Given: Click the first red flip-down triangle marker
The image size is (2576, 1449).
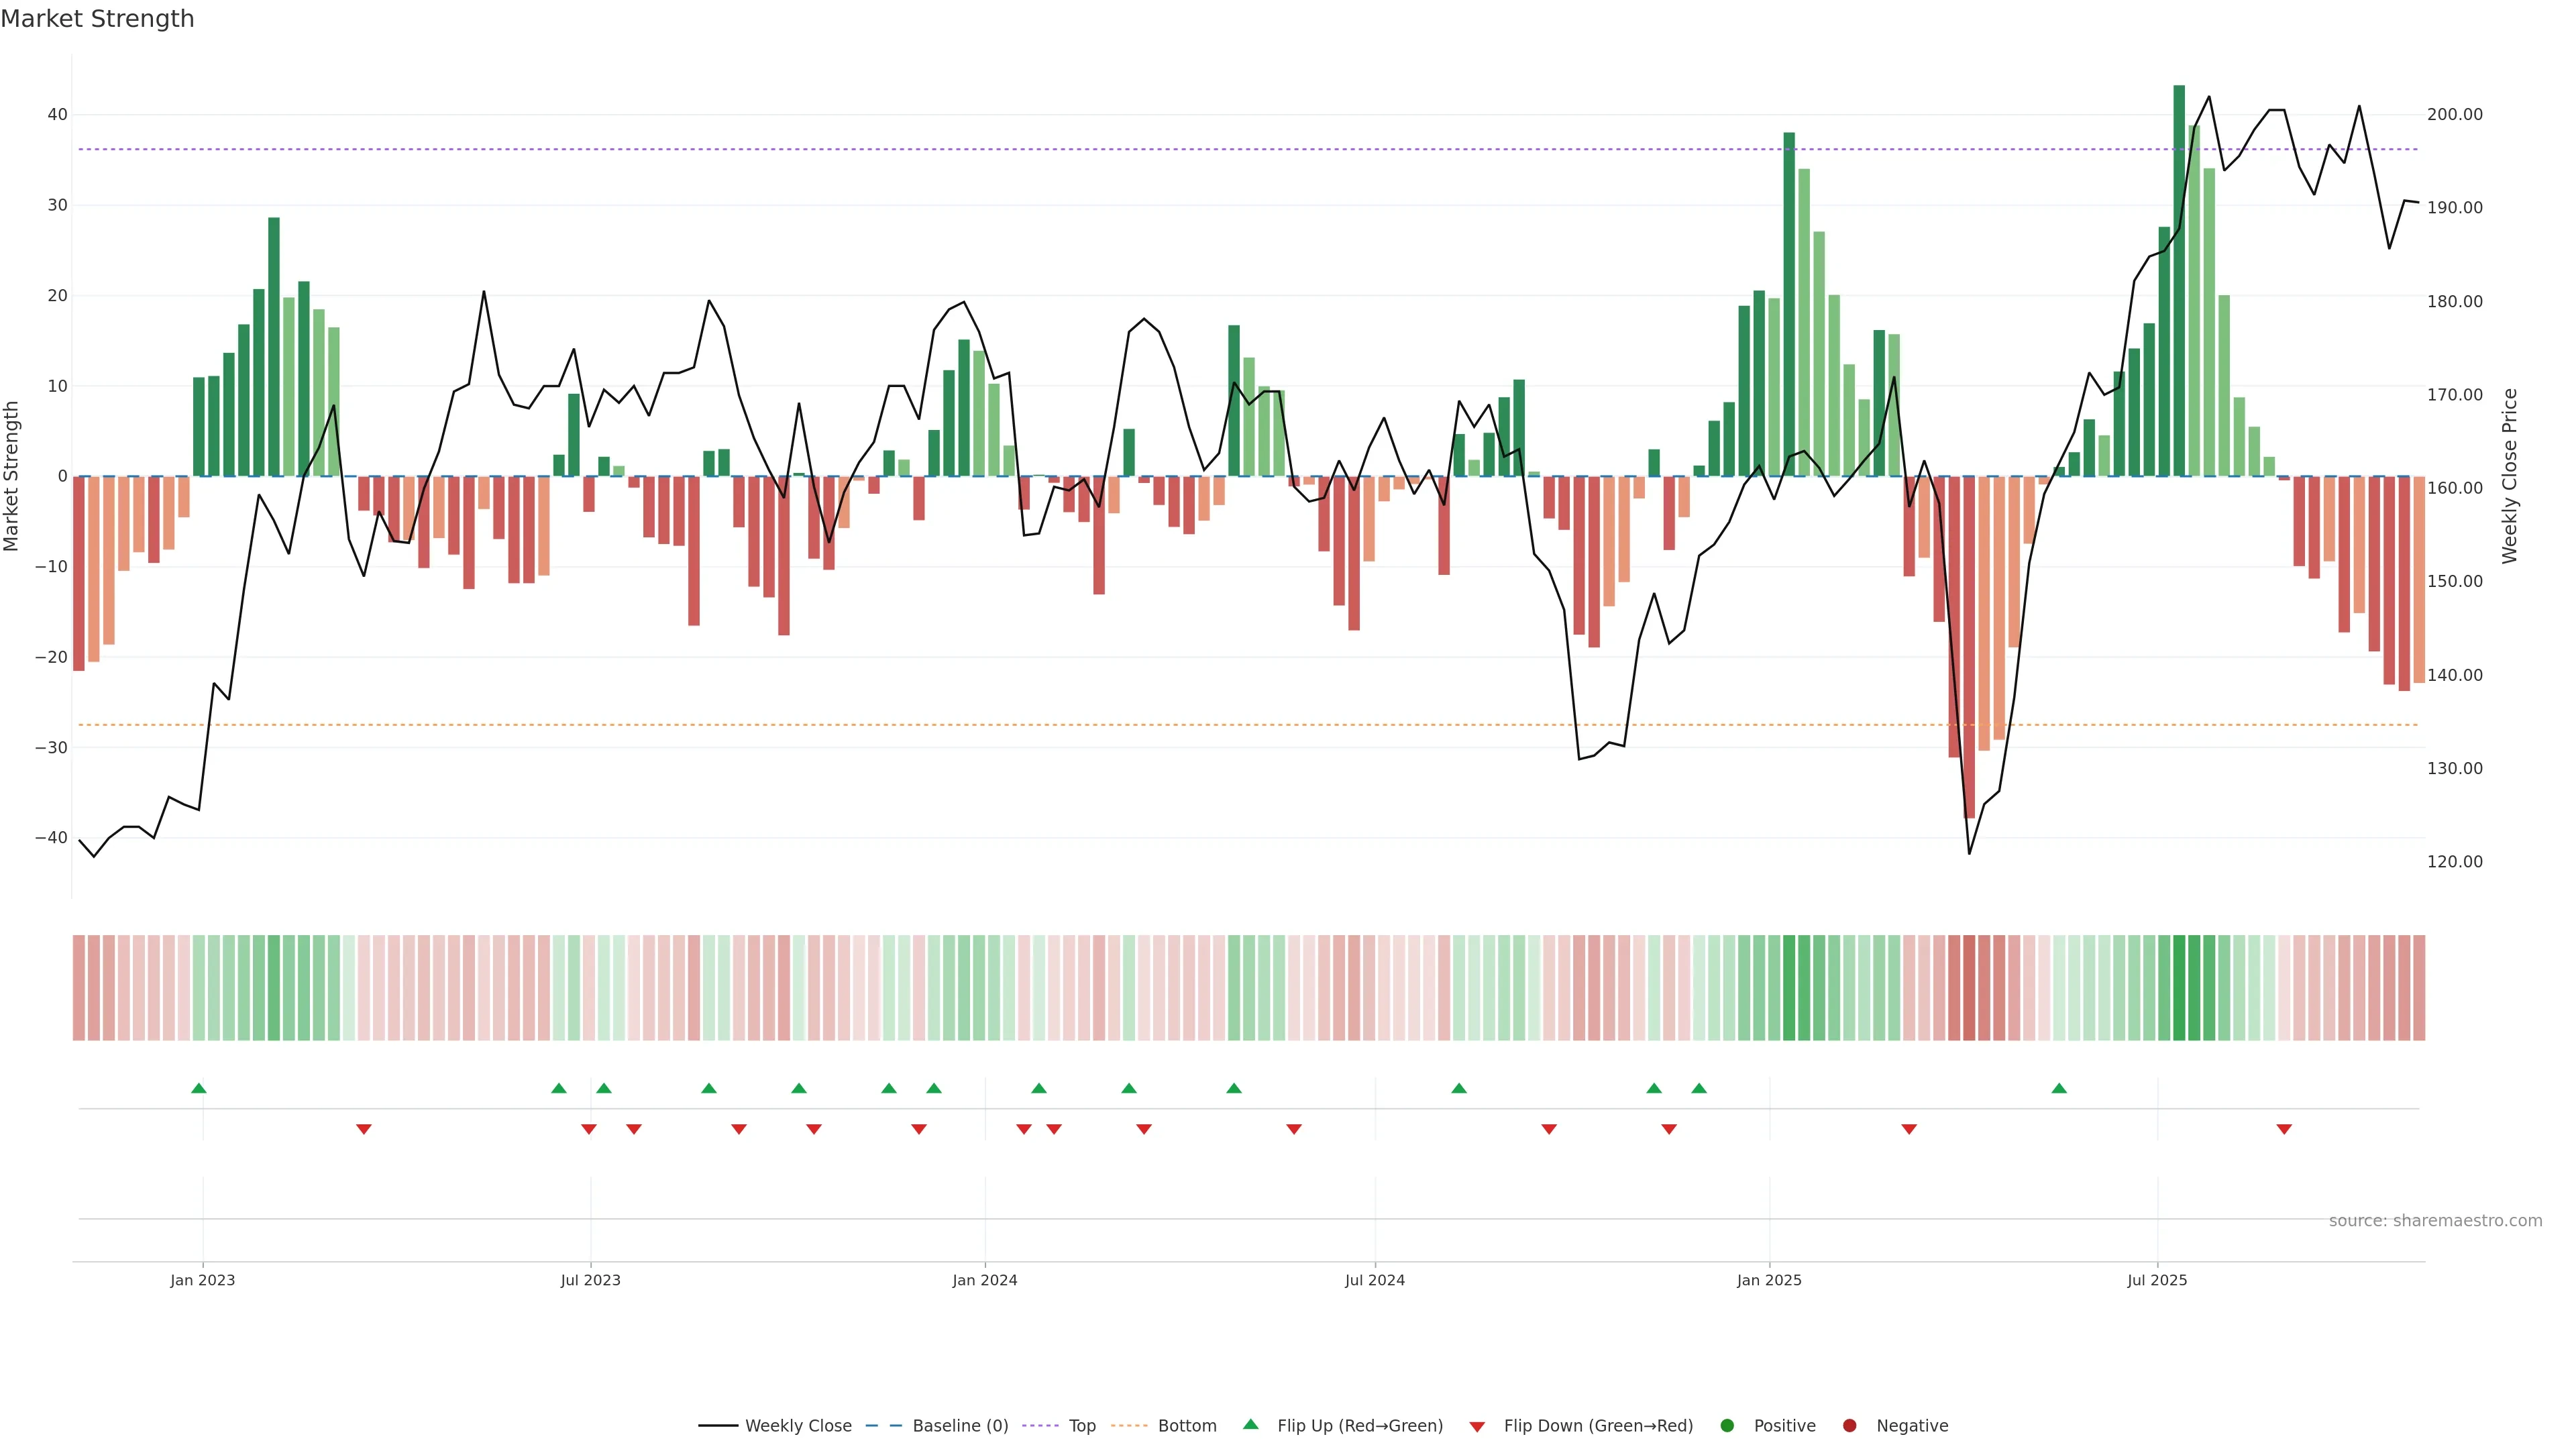Looking at the screenshot, I should tap(364, 1129).
